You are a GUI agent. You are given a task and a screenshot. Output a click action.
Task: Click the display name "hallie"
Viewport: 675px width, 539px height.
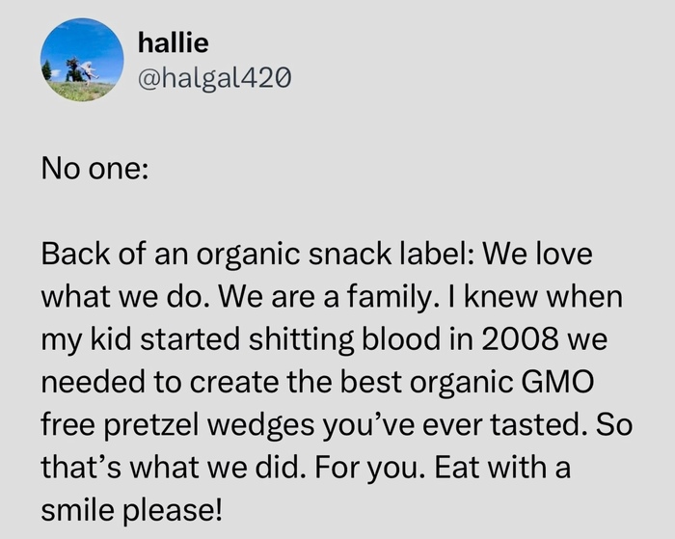coord(173,42)
